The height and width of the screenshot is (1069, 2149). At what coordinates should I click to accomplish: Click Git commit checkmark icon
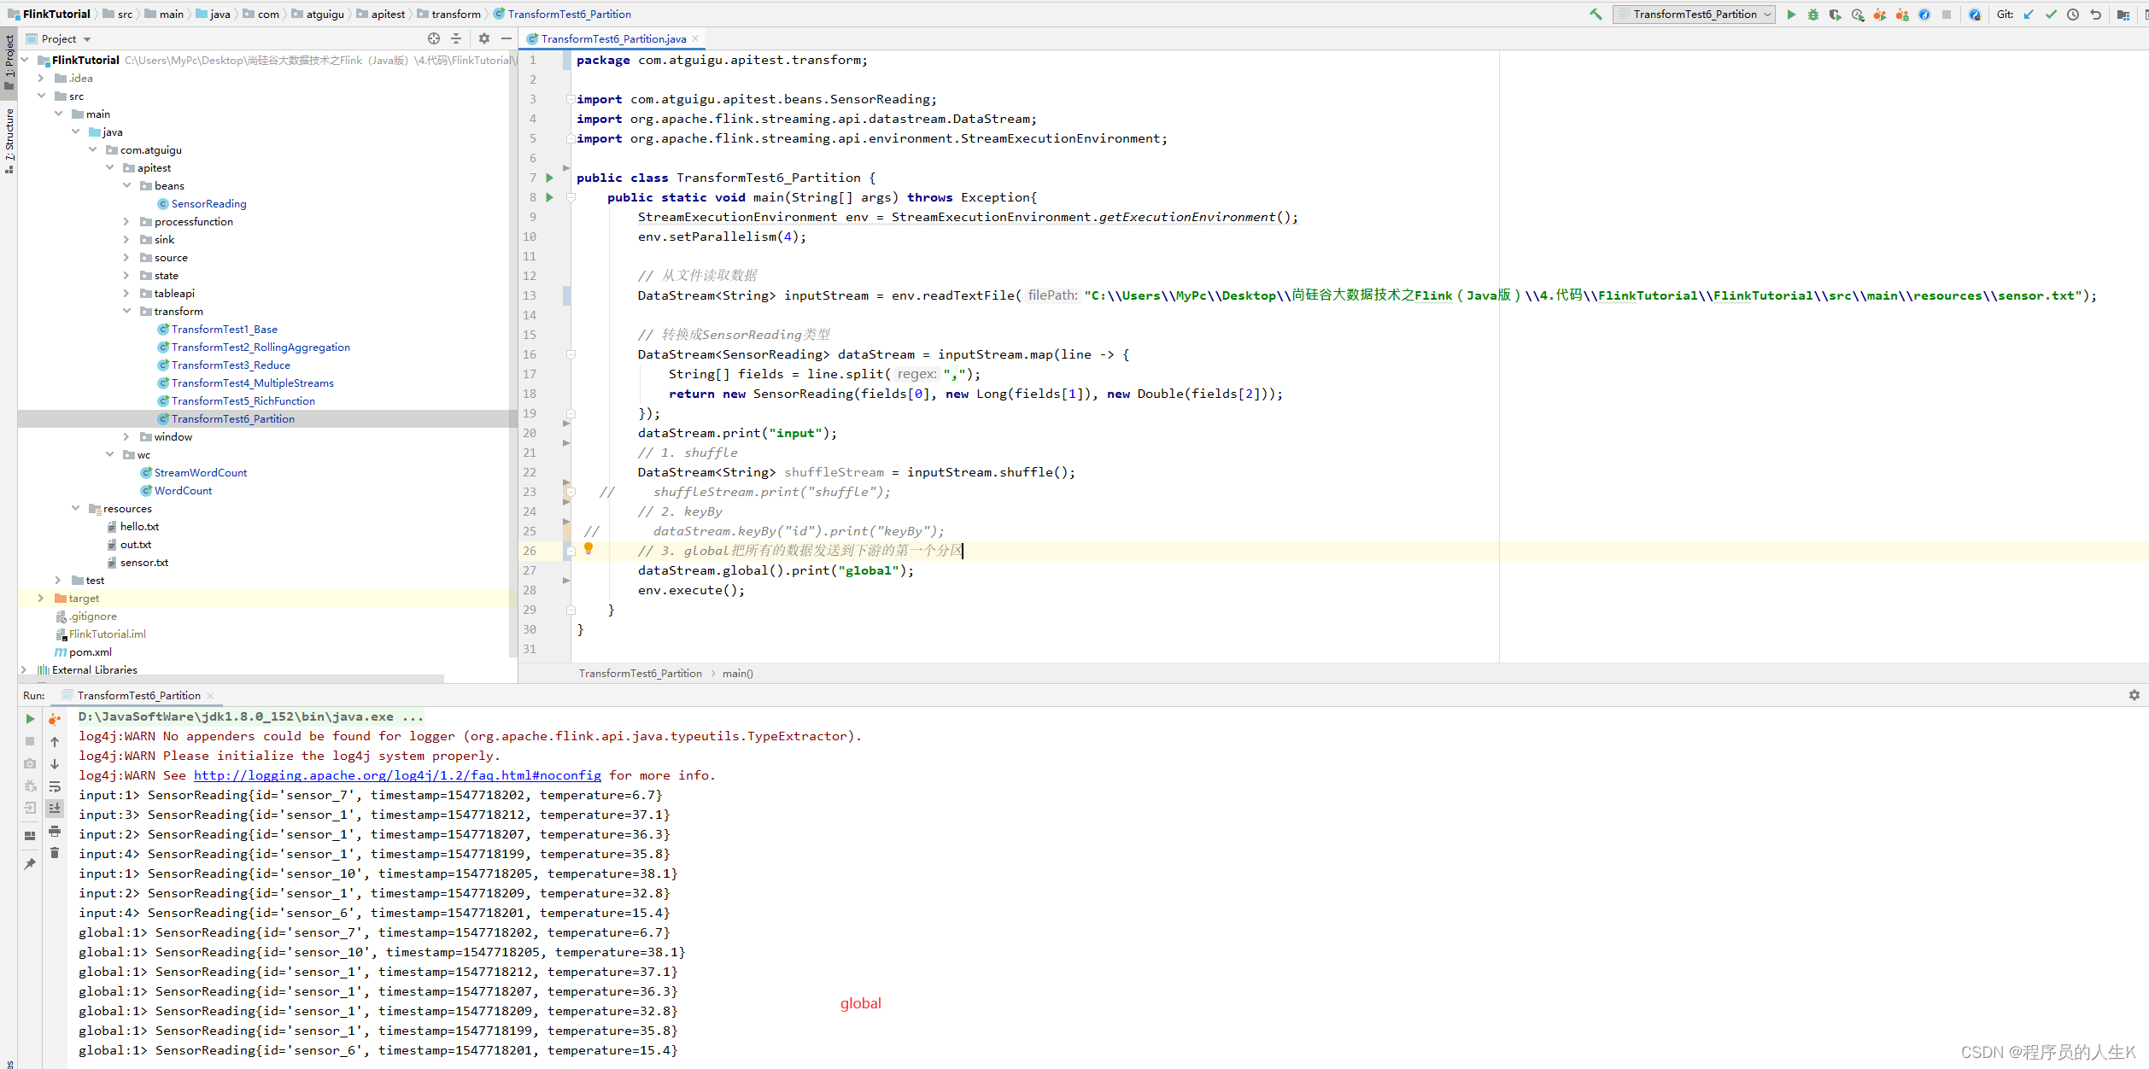2051,15
